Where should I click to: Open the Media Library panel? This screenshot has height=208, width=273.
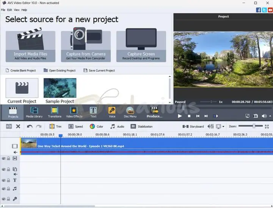click(34, 113)
